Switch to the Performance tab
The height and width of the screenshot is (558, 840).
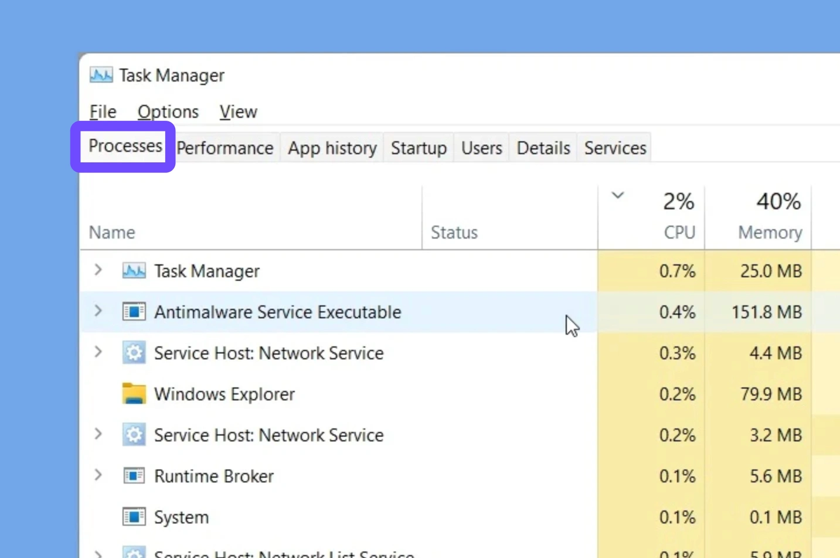(225, 148)
